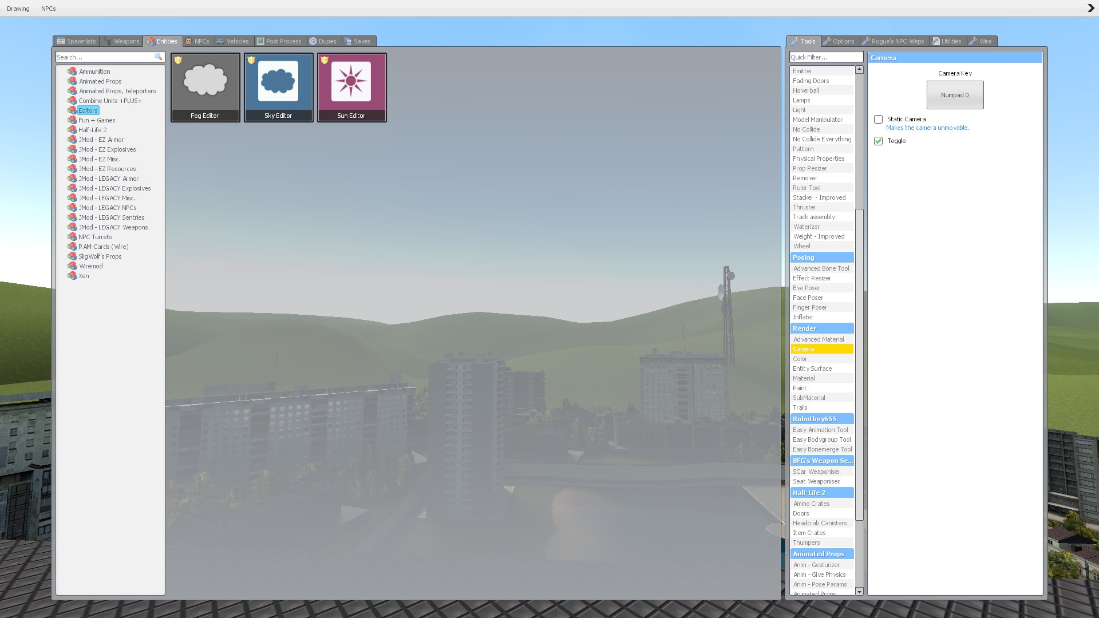Screen dimensions: 1099x618
Task: Click the Xen category icon
Action: coord(72,276)
